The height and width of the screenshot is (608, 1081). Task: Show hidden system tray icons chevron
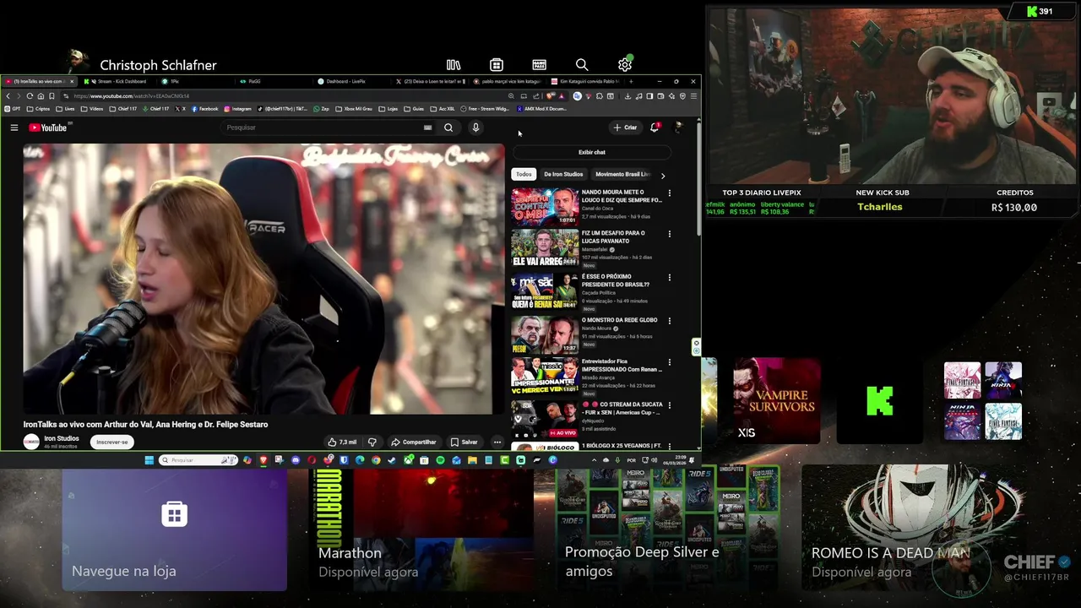click(x=594, y=460)
